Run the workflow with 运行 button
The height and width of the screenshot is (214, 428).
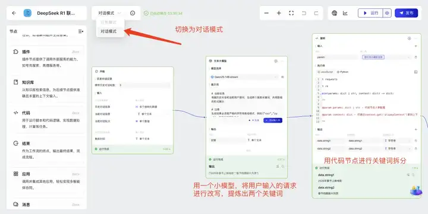point(370,13)
